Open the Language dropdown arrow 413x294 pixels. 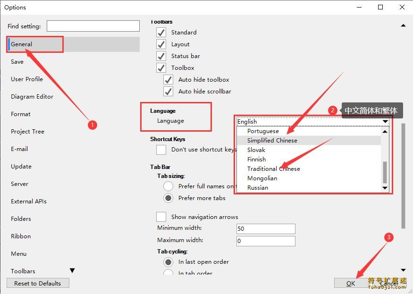coord(385,121)
